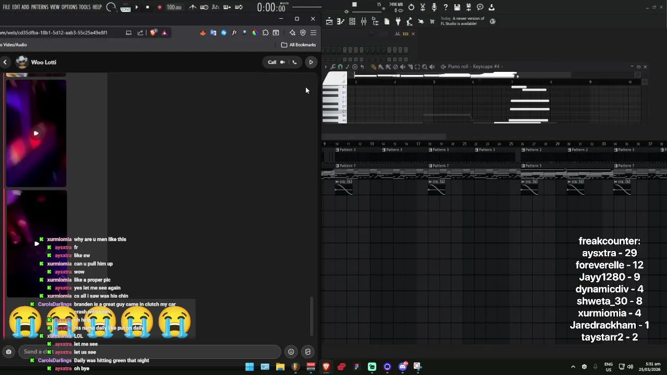The height and width of the screenshot is (375, 667).
Task: Toggle the metronome icon in the transport bar
Action: (x=193, y=7)
